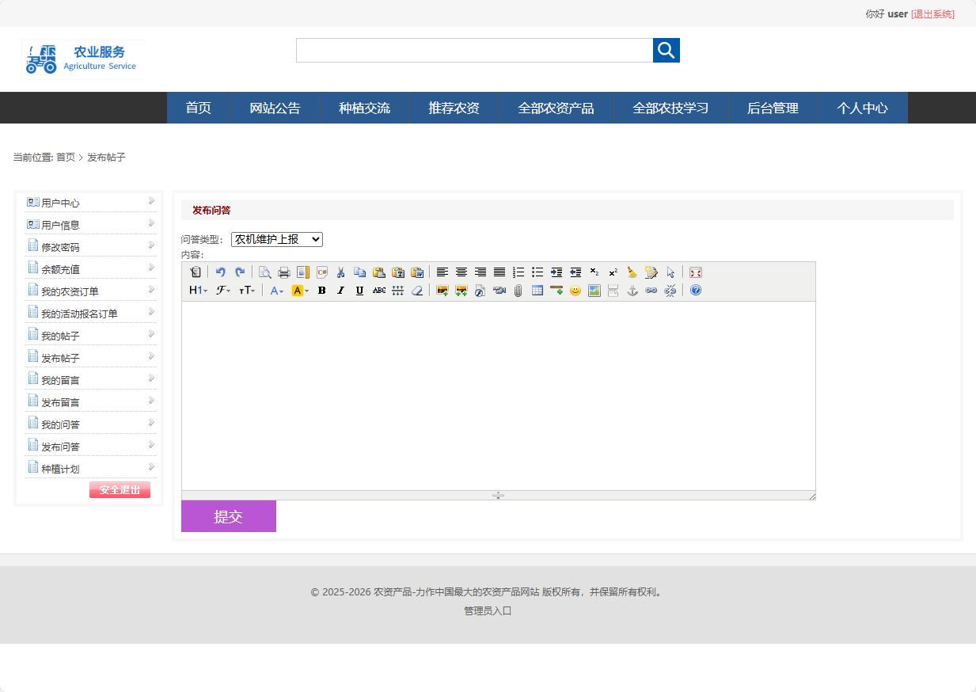Toggle italic formatting
This screenshot has height=692, width=976.
[340, 291]
